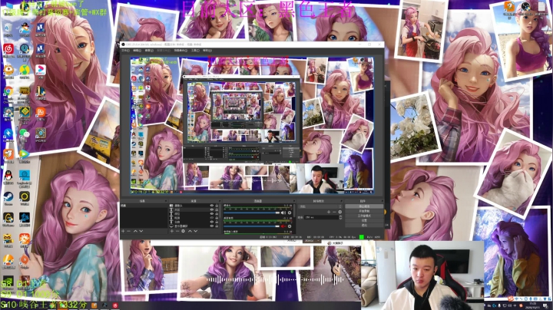Click the mixer panel scrollbar
Screen dimensions: 553x310
click(x=294, y=211)
